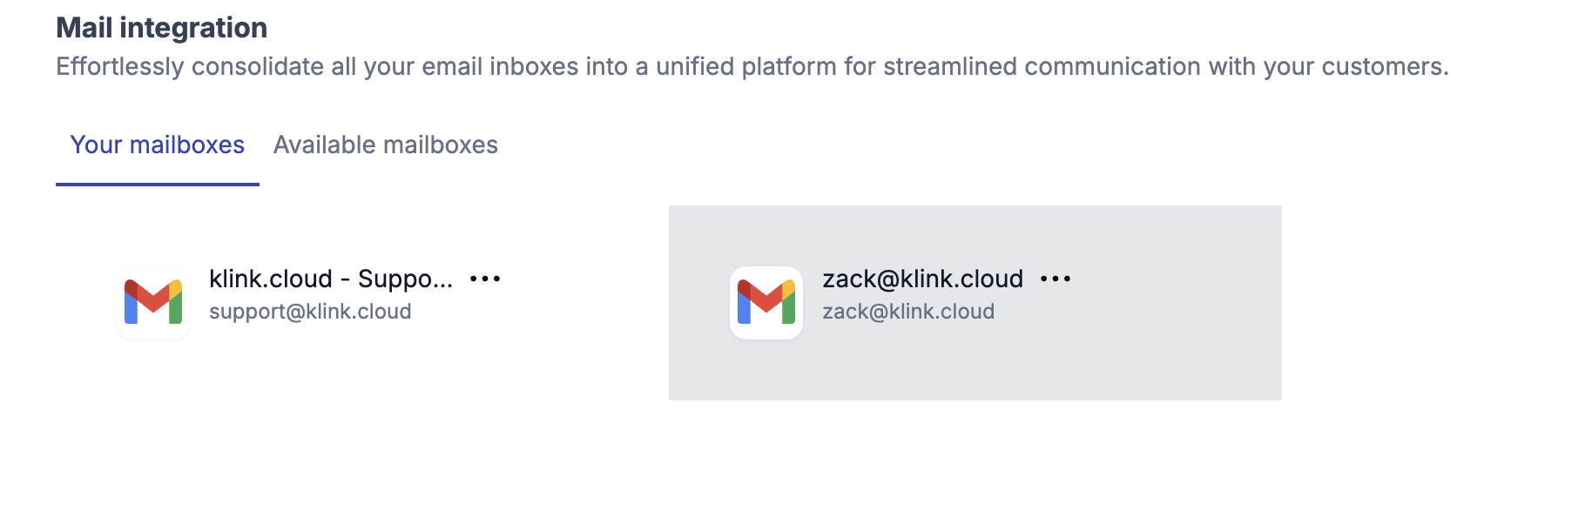Open three-dot menu for klink.cloud Support mailbox
This screenshot has width=1585, height=531.
click(x=485, y=279)
